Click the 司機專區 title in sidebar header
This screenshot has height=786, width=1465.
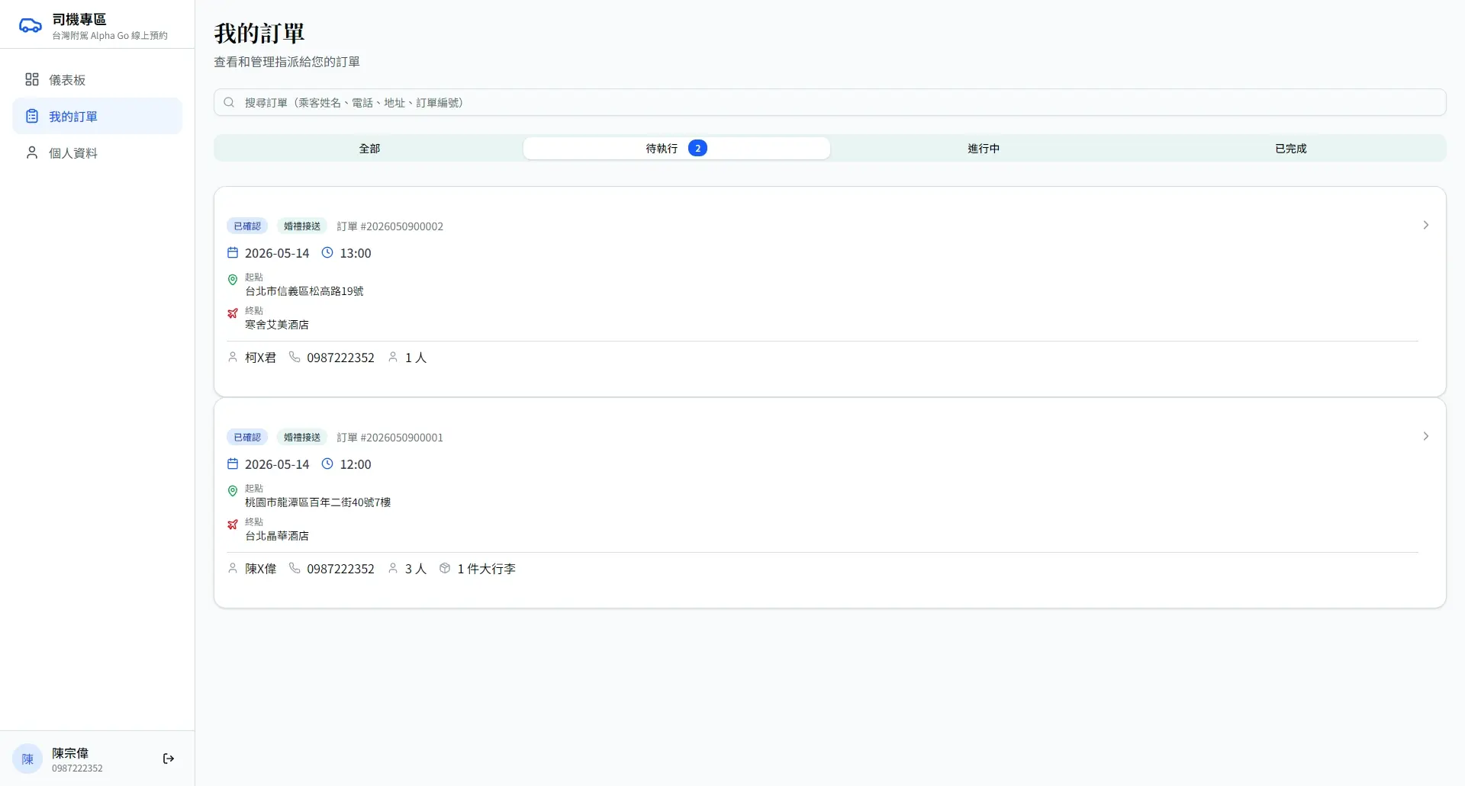(x=79, y=19)
